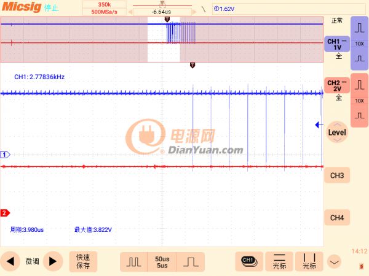Tap the -6.64us horizontal position readout
The image size is (369, 276).
point(162,12)
